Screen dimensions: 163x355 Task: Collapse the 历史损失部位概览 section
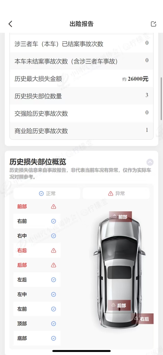pyautogui.click(x=150, y=162)
